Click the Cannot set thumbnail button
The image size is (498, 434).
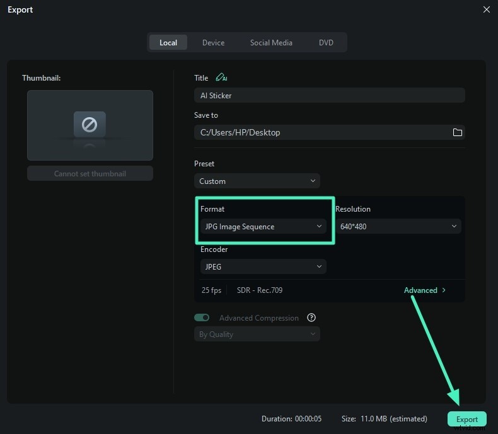pyautogui.click(x=90, y=174)
